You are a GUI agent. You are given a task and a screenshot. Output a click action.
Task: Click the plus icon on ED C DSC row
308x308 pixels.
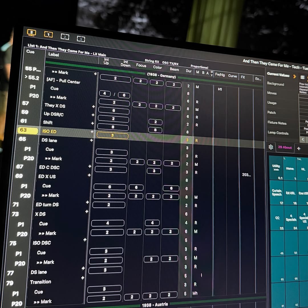[90, 166]
